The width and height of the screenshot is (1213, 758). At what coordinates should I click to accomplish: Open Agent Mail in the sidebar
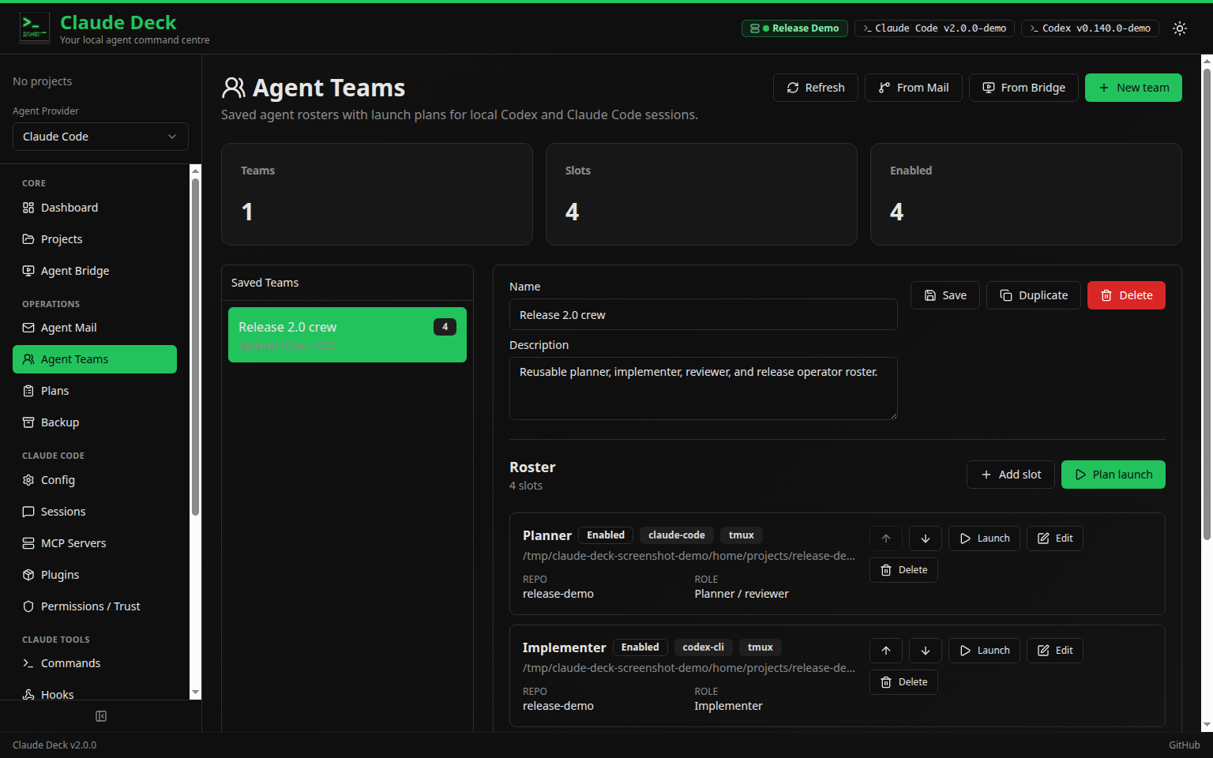point(95,328)
